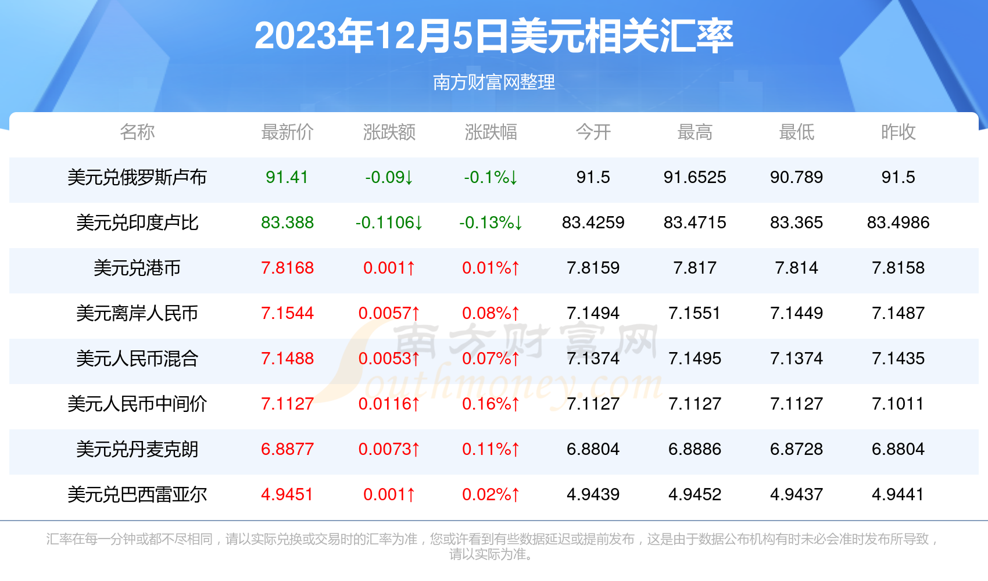Click the percent change -0.13%↓
Screen dimensions: 988x581
pos(491,223)
